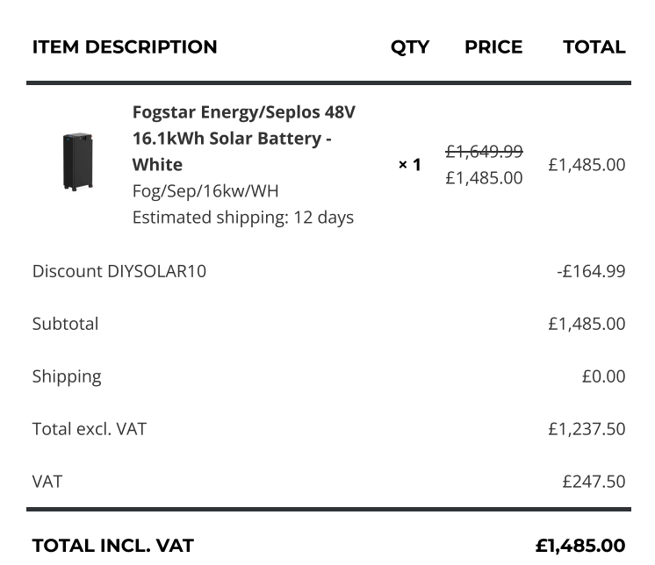Click the Subtotal row label
Screen dimensions: 655x565
point(65,324)
